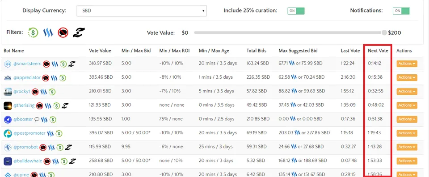
Task: Click the no-comment icon beside @therising
Action: tap(39, 106)
